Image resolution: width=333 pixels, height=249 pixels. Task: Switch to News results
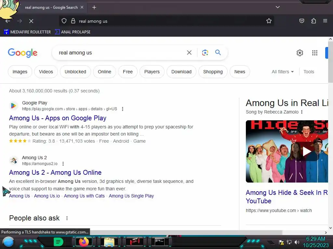pos(240,72)
